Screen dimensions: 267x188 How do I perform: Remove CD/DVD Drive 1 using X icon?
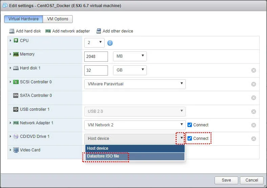click(x=253, y=139)
